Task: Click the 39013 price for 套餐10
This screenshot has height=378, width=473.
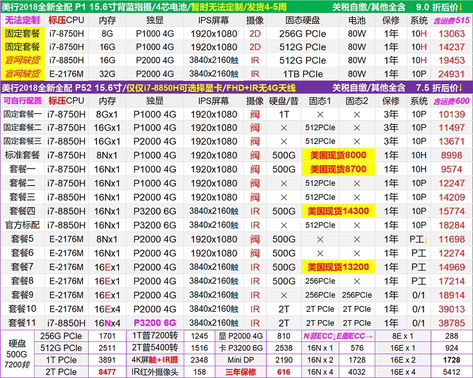Action: (x=451, y=309)
